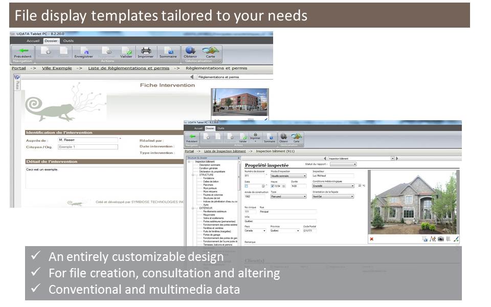Screen dimensions: 491x307
Task: Click Obtenir globe geolocation icon in back window
Action: click(x=190, y=52)
